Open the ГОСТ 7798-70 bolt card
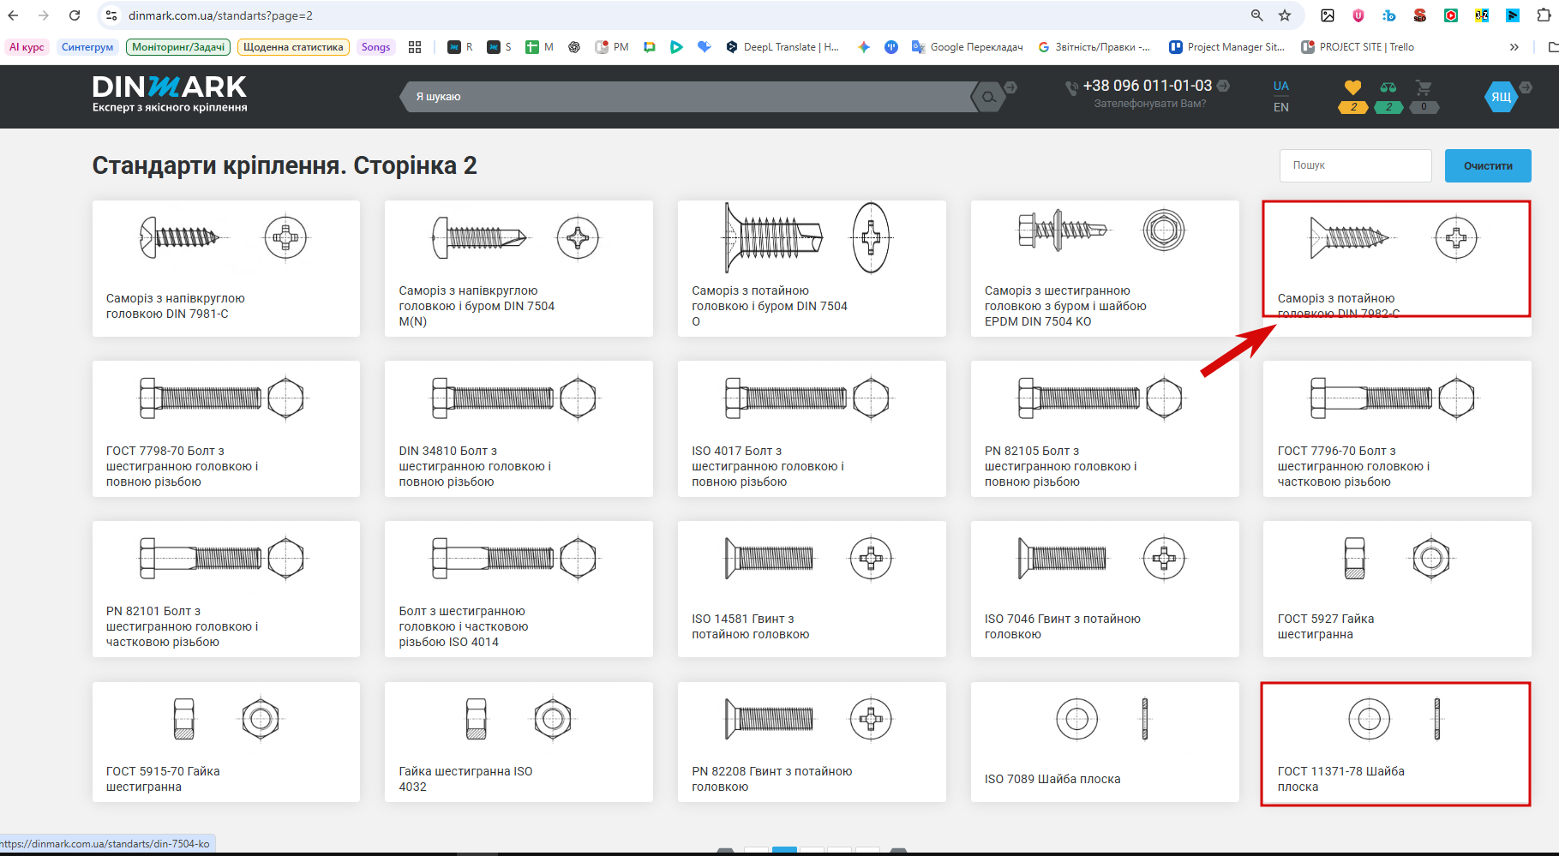The width and height of the screenshot is (1559, 856). tap(226, 428)
